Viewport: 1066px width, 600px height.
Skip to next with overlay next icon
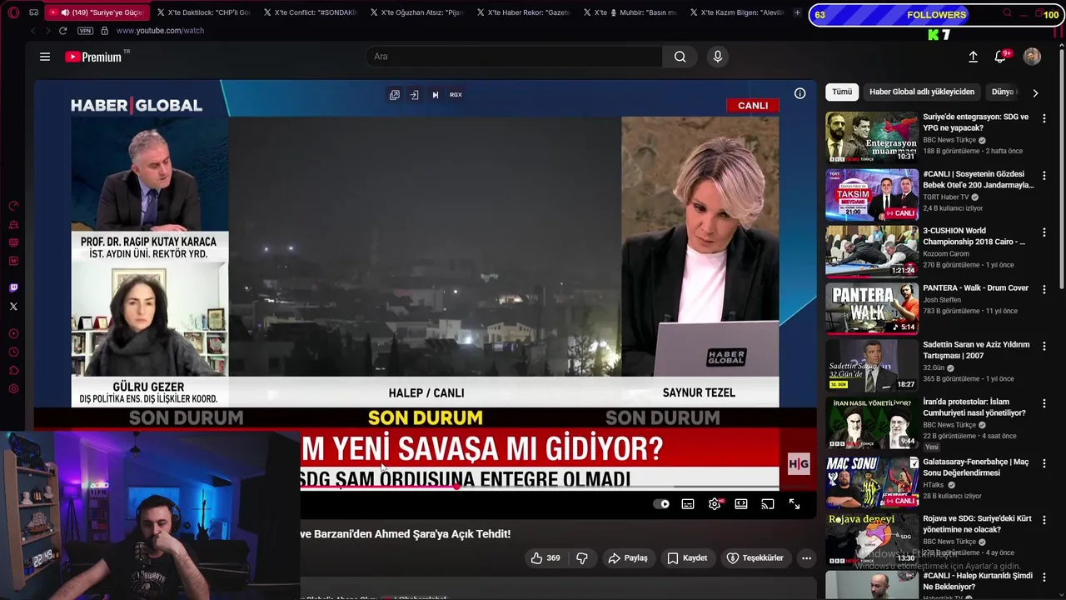coord(435,95)
